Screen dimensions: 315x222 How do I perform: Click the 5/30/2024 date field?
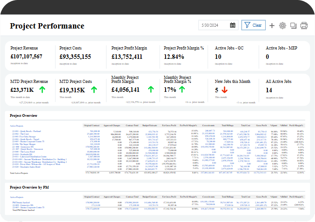tap(218, 25)
